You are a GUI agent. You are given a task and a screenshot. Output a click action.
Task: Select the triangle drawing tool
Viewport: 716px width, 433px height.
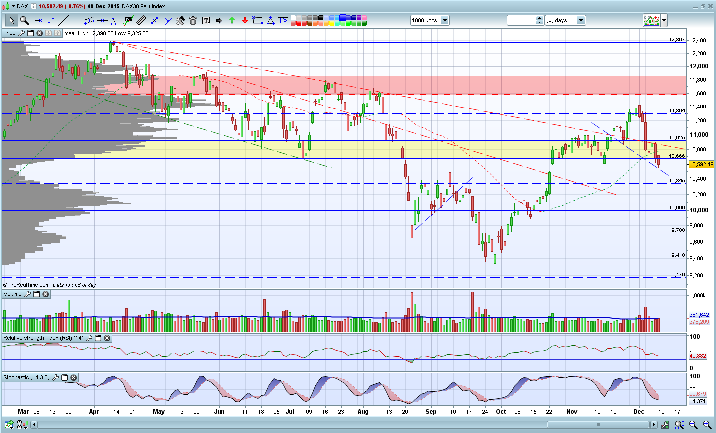pyautogui.click(x=270, y=20)
